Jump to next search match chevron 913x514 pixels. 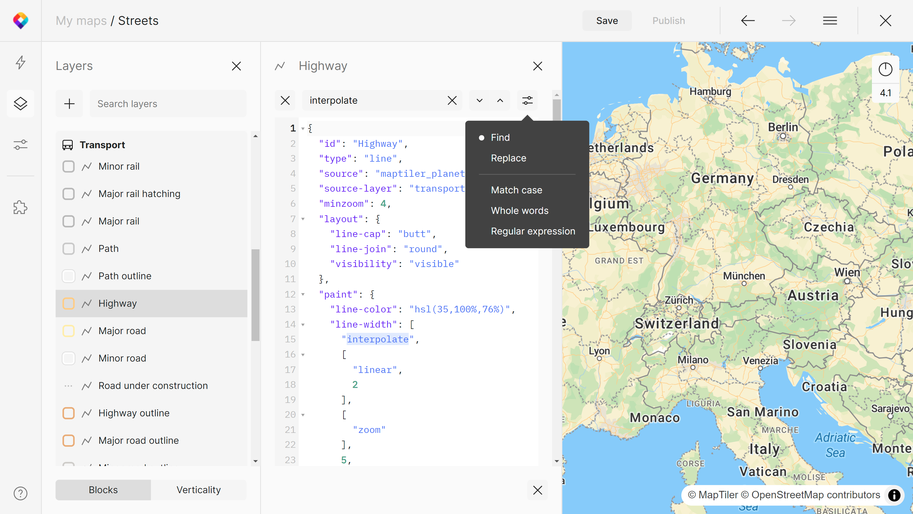pyautogui.click(x=480, y=101)
